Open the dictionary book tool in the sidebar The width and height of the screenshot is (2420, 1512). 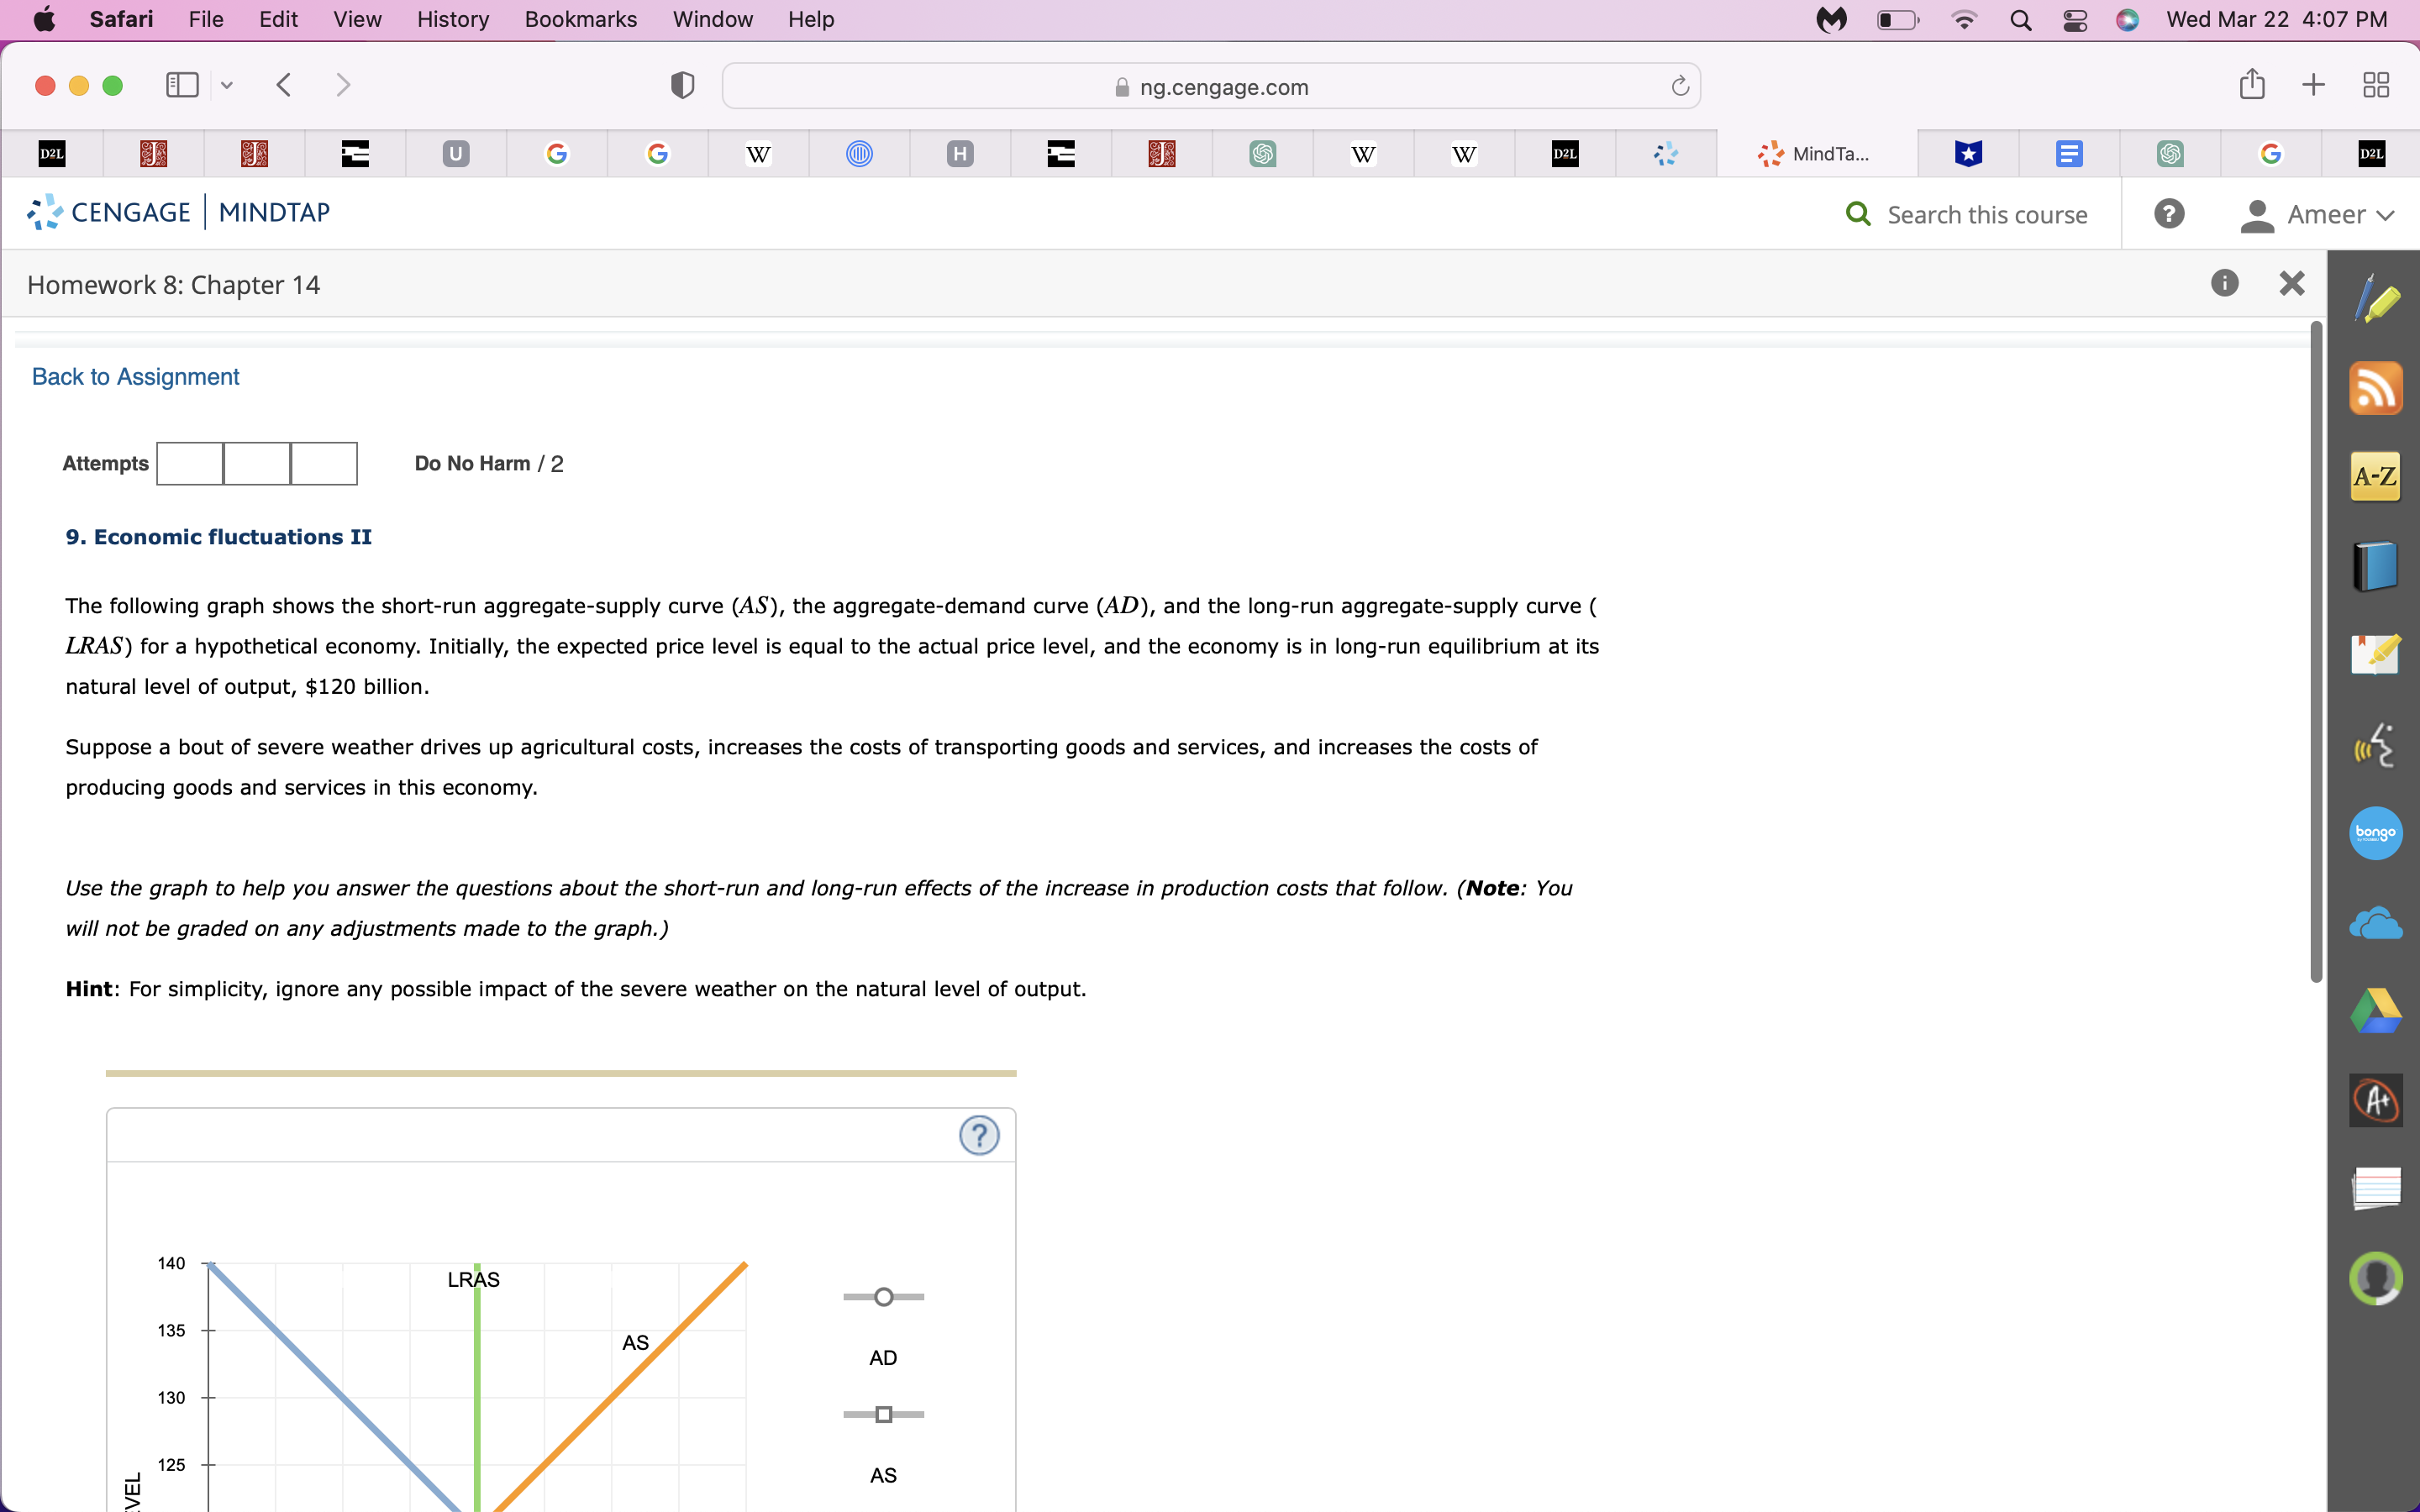[2376, 564]
